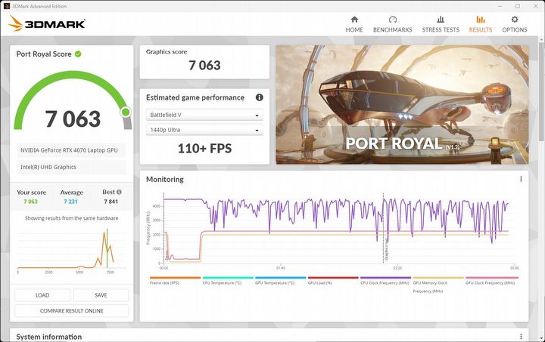This screenshot has height=342, width=545.
Task: Open the Monitoring panel three-dot menu
Action: tap(521, 180)
